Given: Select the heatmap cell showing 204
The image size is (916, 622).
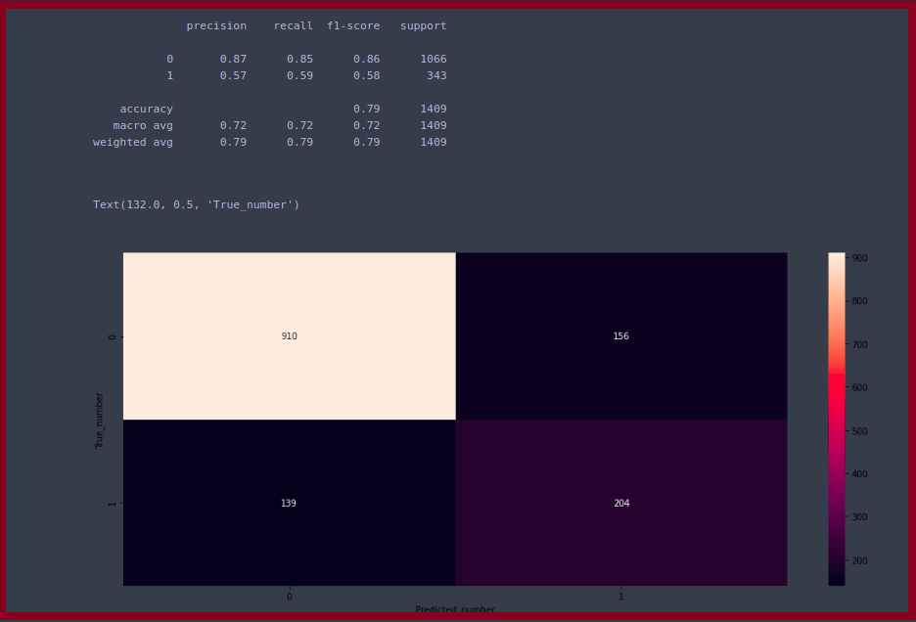Looking at the screenshot, I should tap(620, 503).
